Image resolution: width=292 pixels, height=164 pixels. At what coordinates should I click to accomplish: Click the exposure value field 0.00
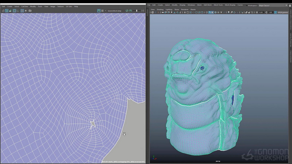(x=261, y=12)
